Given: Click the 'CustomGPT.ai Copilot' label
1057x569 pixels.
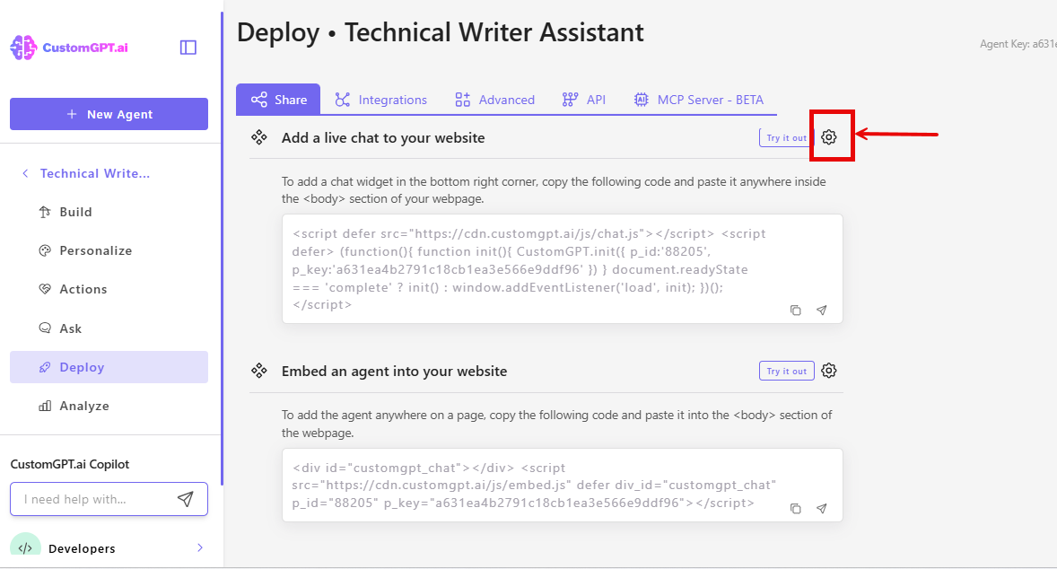Looking at the screenshot, I should [x=69, y=464].
